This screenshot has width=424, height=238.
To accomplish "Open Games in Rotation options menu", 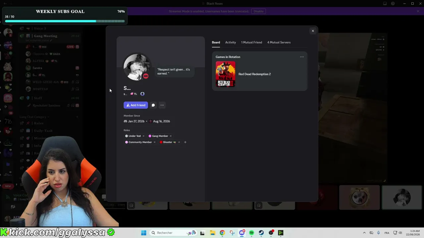I will [302, 57].
